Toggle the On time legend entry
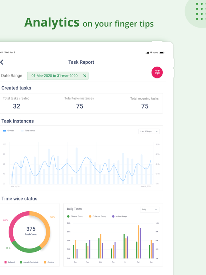 pyautogui.click(x=49, y=262)
